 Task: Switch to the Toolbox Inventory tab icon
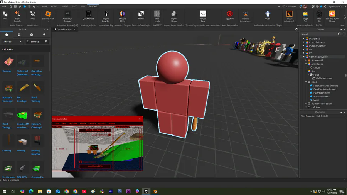pyautogui.click(x=19, y=35)
